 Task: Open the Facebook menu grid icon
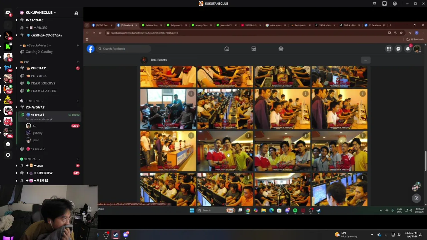click(389, 49)
